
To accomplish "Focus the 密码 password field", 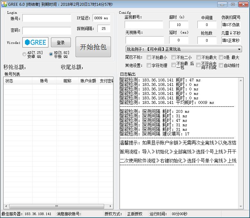I will pyautogui.click(x=47, y=30).
